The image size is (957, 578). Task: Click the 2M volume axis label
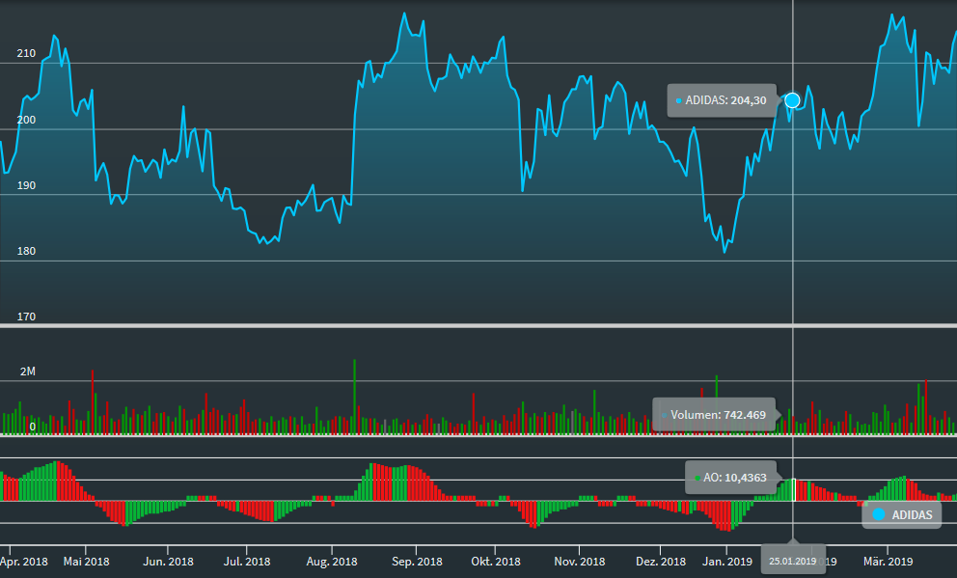(x=26, y=372)
